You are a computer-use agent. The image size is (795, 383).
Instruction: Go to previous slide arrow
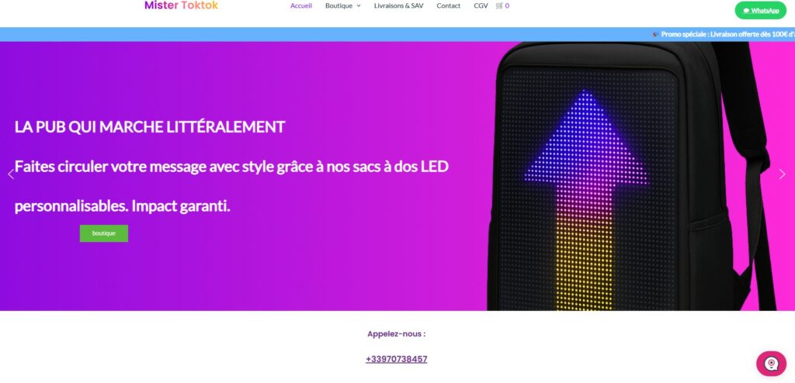[x=11, y=174]
